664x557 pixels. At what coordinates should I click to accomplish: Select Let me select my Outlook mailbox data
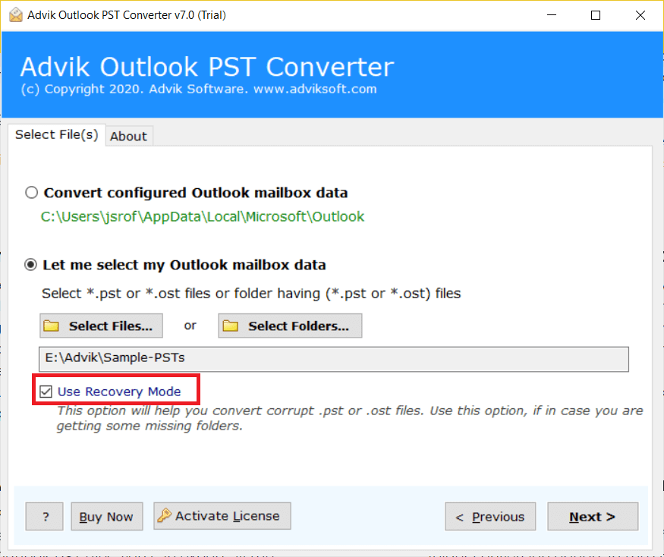pos(31,265)
